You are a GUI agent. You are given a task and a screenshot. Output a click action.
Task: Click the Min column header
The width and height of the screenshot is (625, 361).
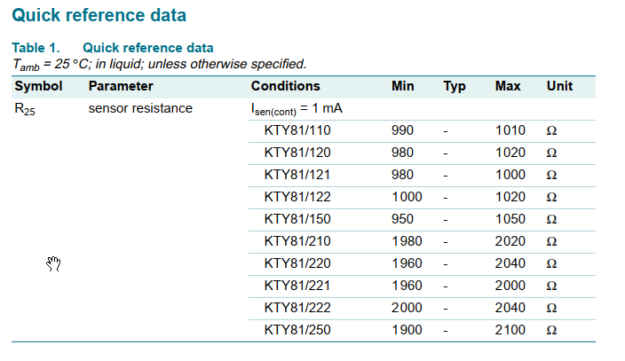(x=402, y=86)
